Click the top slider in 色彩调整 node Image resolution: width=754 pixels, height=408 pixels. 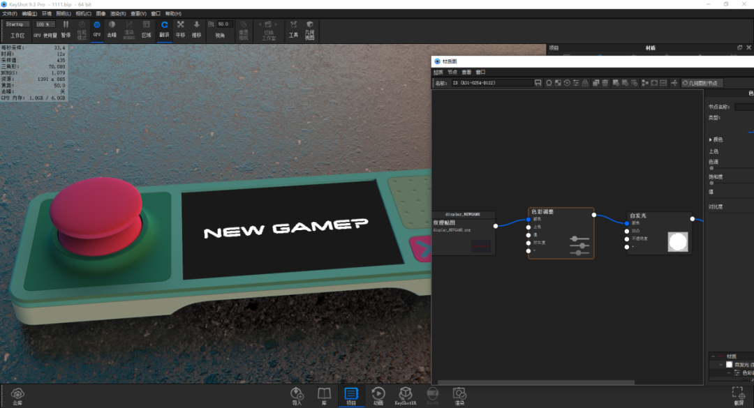[x=579, y=239]
